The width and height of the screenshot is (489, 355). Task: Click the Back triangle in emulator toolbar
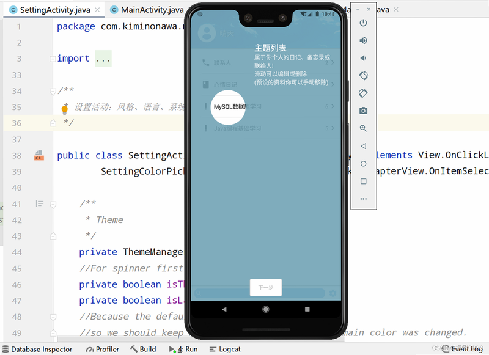tap(363, 146)
